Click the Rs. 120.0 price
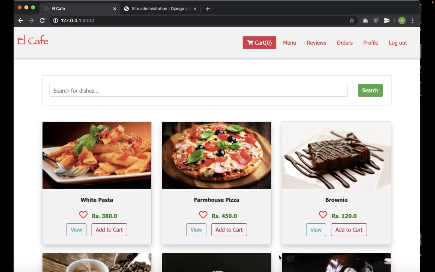Image resolution: width=435 pixels, height=272 pixels. coord(344,216)
